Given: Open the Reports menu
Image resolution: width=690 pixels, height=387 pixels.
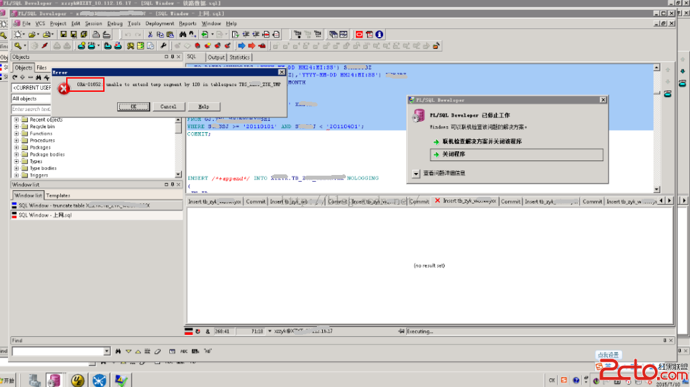Looking at the screenshot, I should point(187,24).
